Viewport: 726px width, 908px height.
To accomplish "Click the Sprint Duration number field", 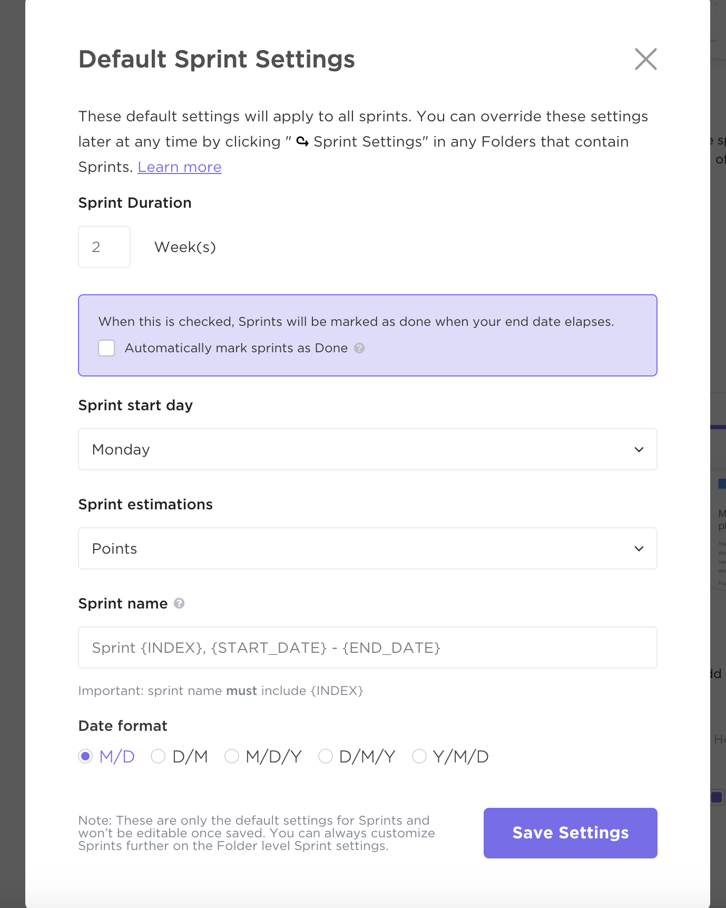I will (x=104, y=247).
